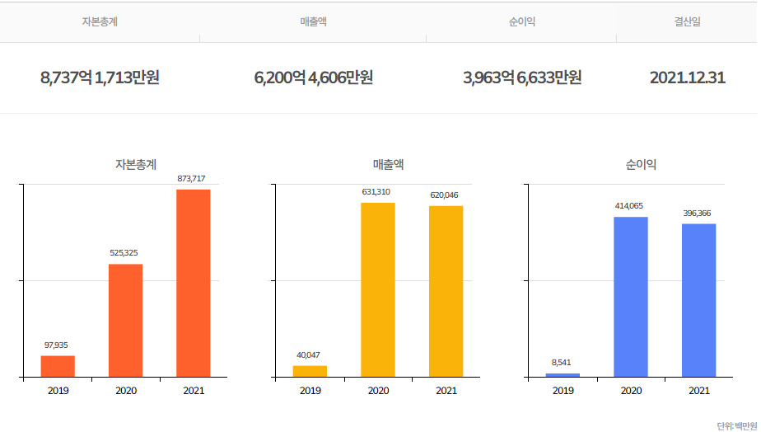Click the 8,541 bar label
The height and width of the screenshot is (432, 761).
coord(561,363)
